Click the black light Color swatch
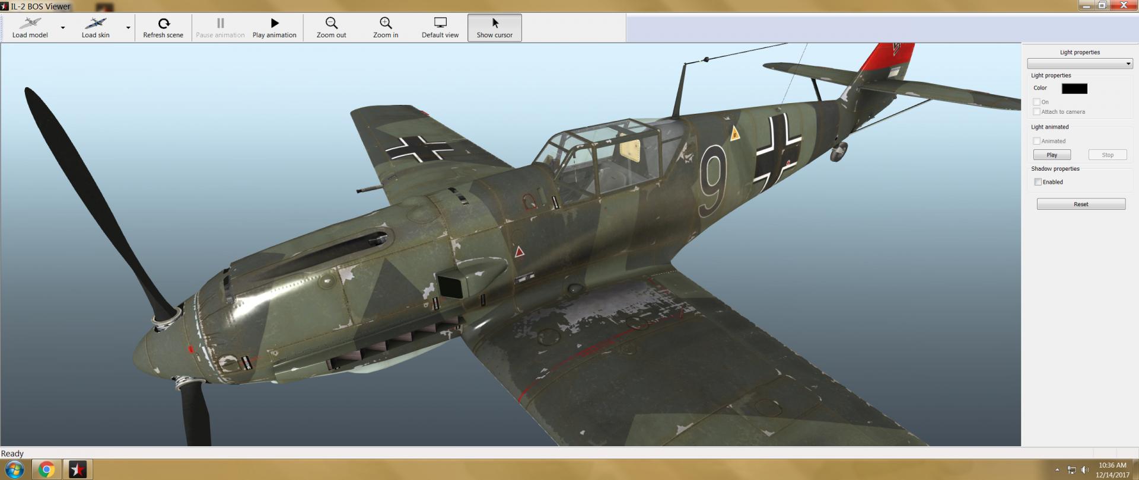The height and width of the screenshot is (480, 1139). pos(1074,88)
